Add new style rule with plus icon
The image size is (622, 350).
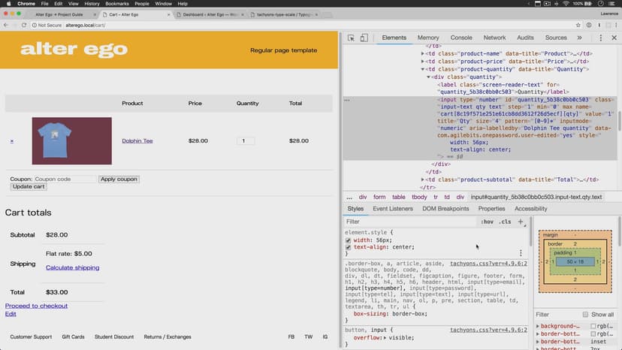point(521,222)
